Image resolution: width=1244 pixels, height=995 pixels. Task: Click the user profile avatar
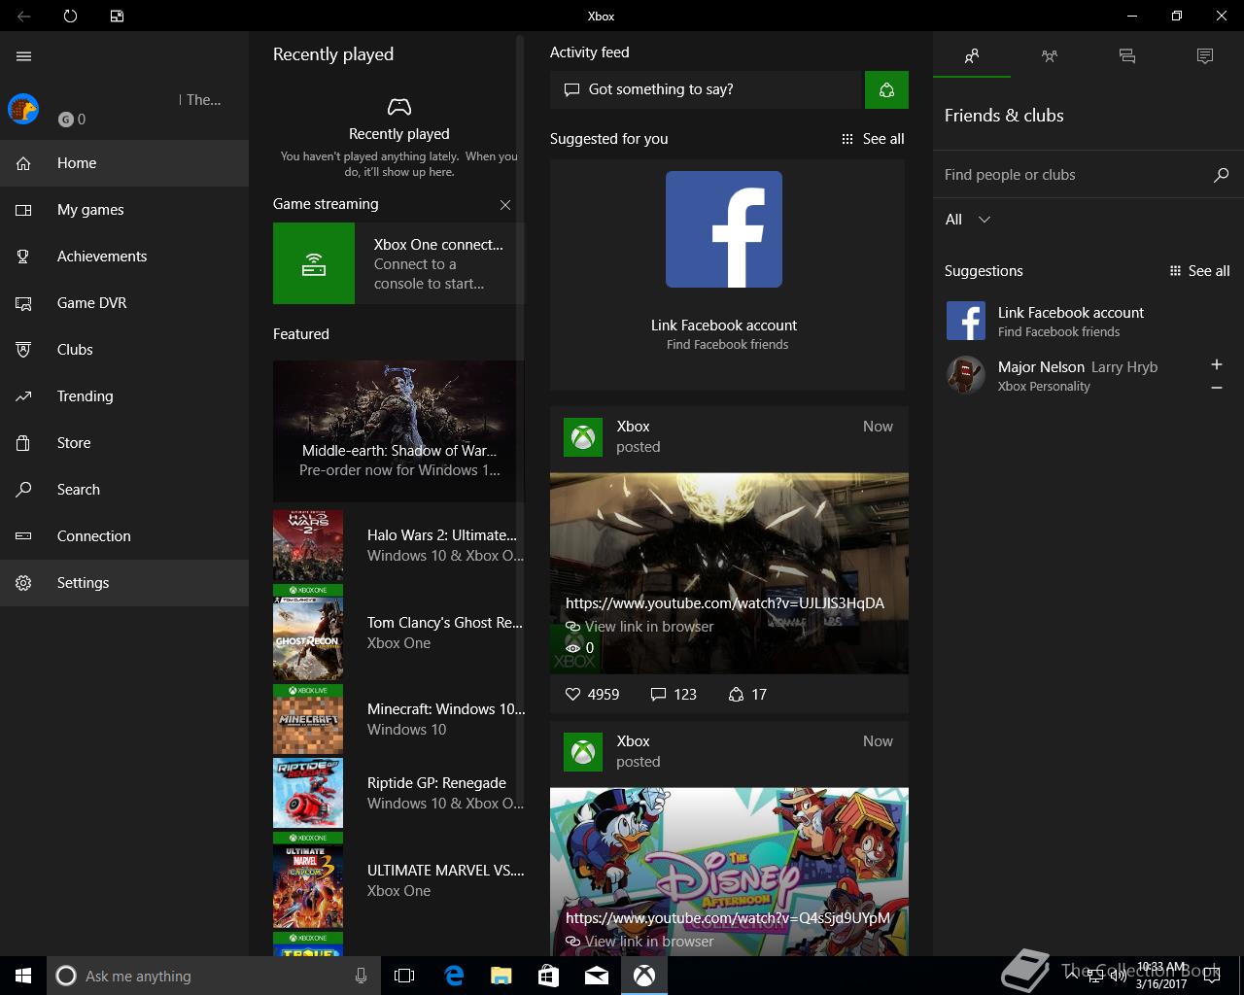click(23, 109)
